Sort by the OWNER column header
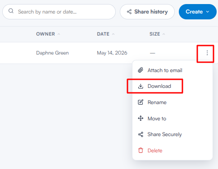Image resolution: width=218 pixels, height=169 pixels. click(48, 34)
